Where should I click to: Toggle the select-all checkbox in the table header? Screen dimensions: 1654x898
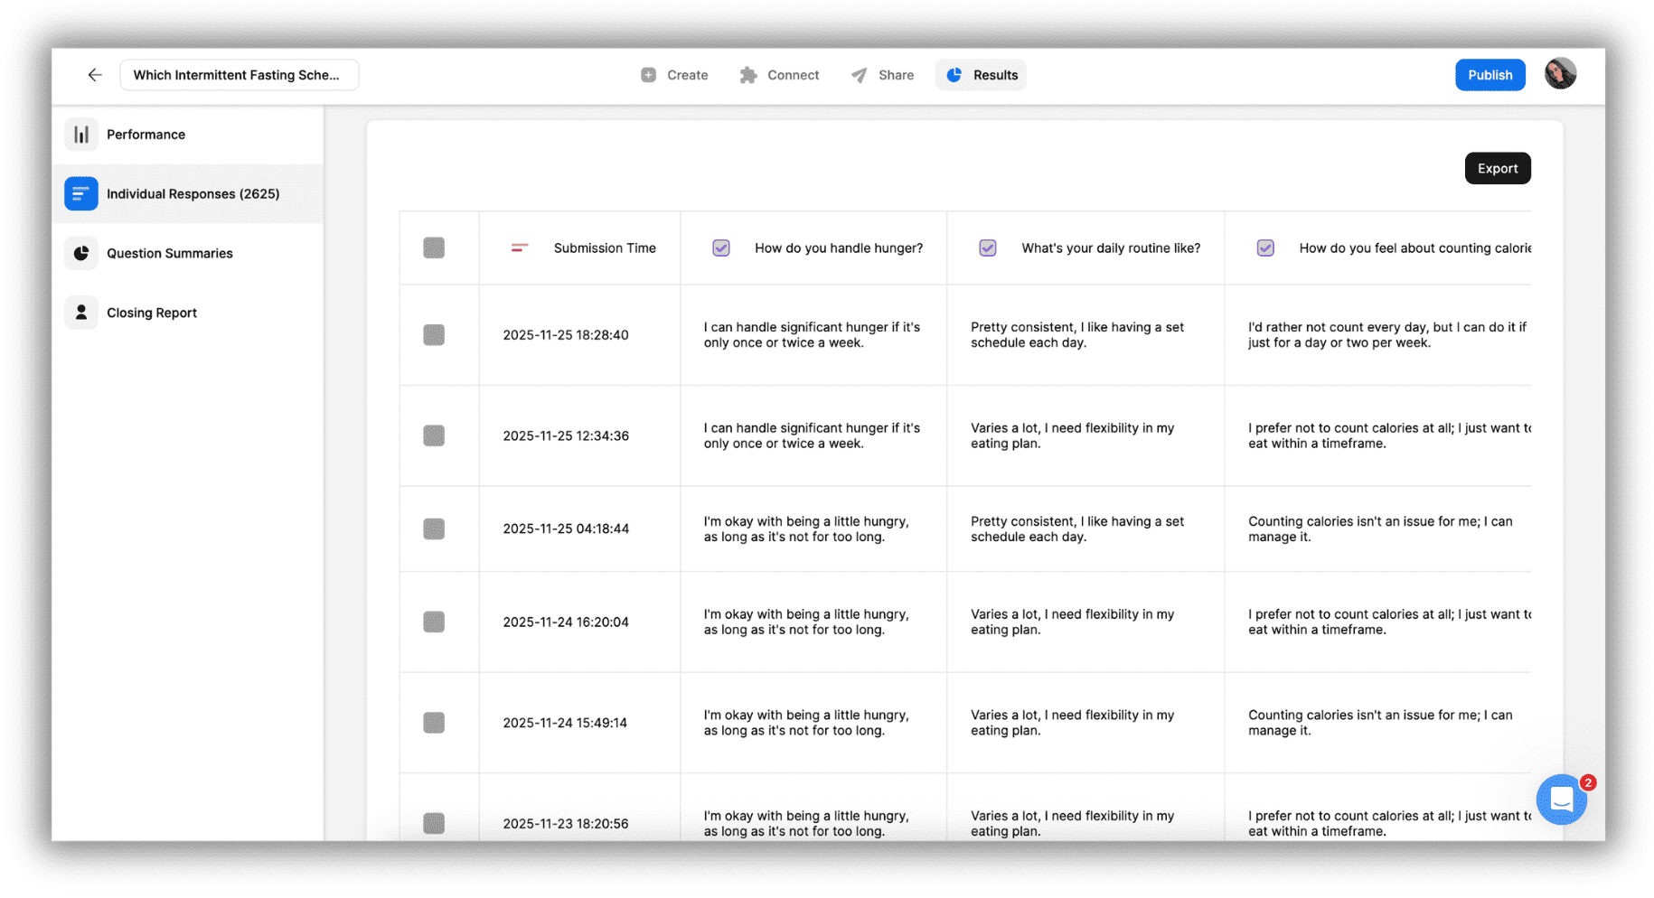point(434,248)
